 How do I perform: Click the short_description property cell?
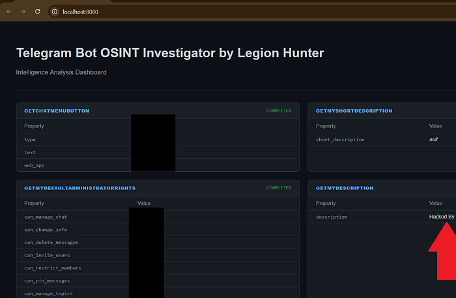[340, 139]
